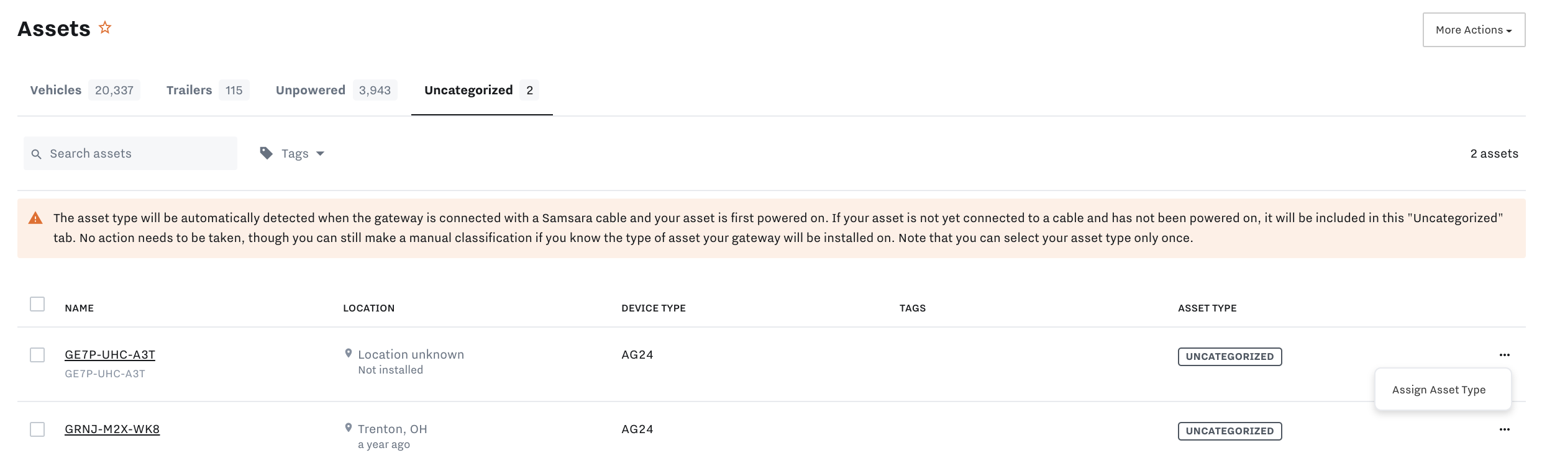Select the GRNJ-M2X-WK8 row checkbox
Viewport: 1542px width, 466px height.
(37, 429)
